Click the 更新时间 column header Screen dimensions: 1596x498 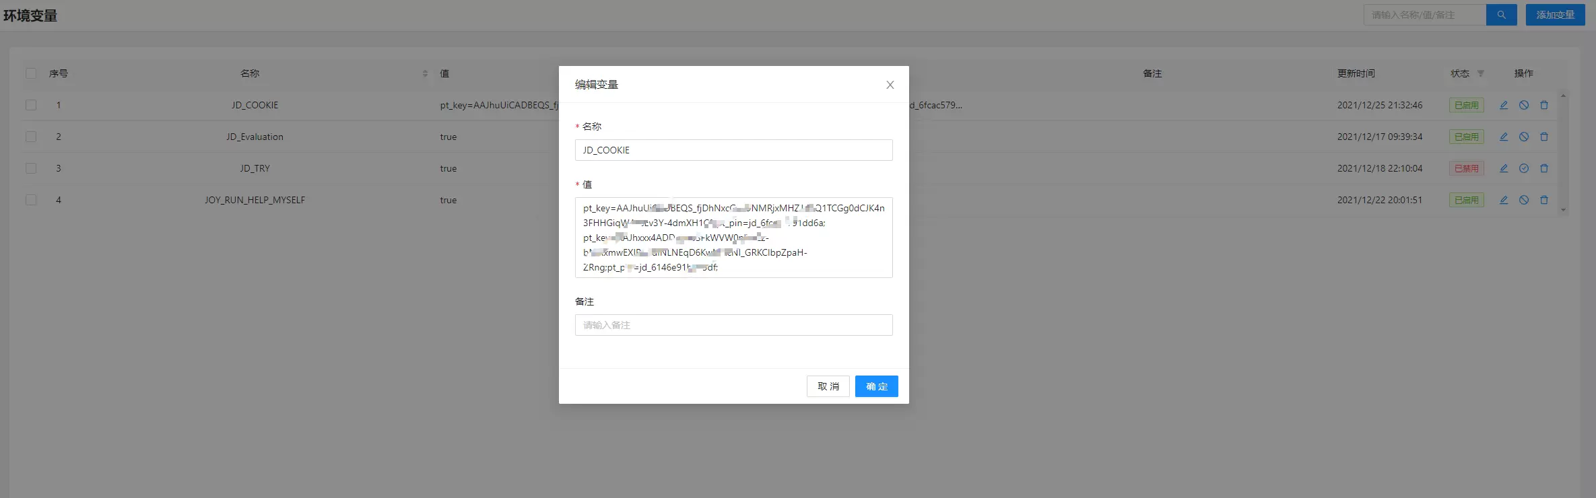pos(1356,73)
